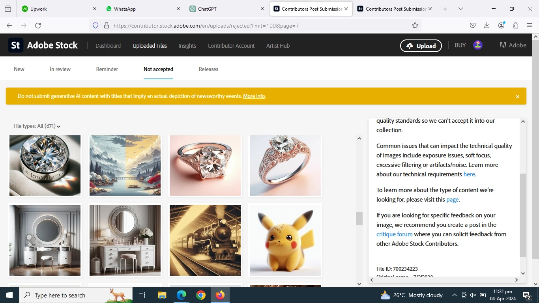The width and height of the screenshot is (539, 303).
Task: Open File Explorer from taskbar
Action: tap(162, 295)
